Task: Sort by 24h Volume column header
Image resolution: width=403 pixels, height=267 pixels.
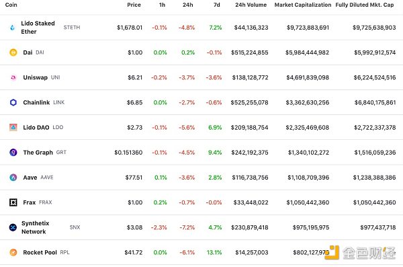Action: point(251,5)
